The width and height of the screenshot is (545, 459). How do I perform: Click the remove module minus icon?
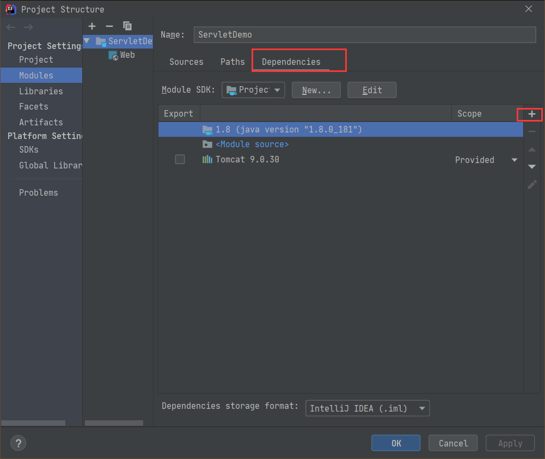pos(109,26)
